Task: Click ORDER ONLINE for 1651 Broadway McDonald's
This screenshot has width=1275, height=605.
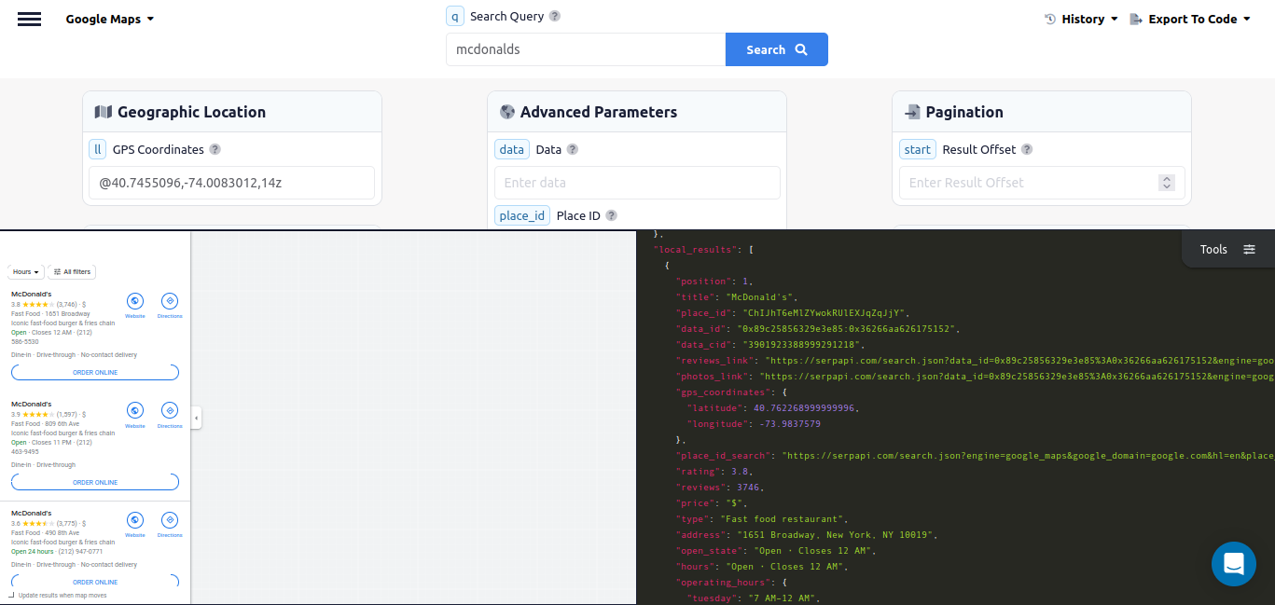Action: point(95,373)
